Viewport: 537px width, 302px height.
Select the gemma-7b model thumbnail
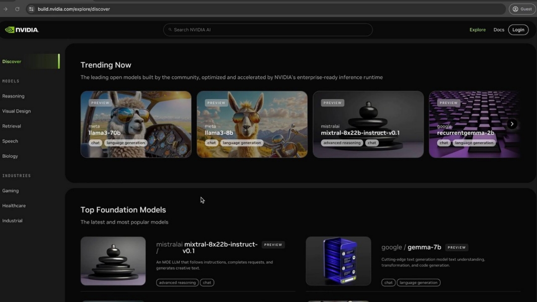pos(338,261)
